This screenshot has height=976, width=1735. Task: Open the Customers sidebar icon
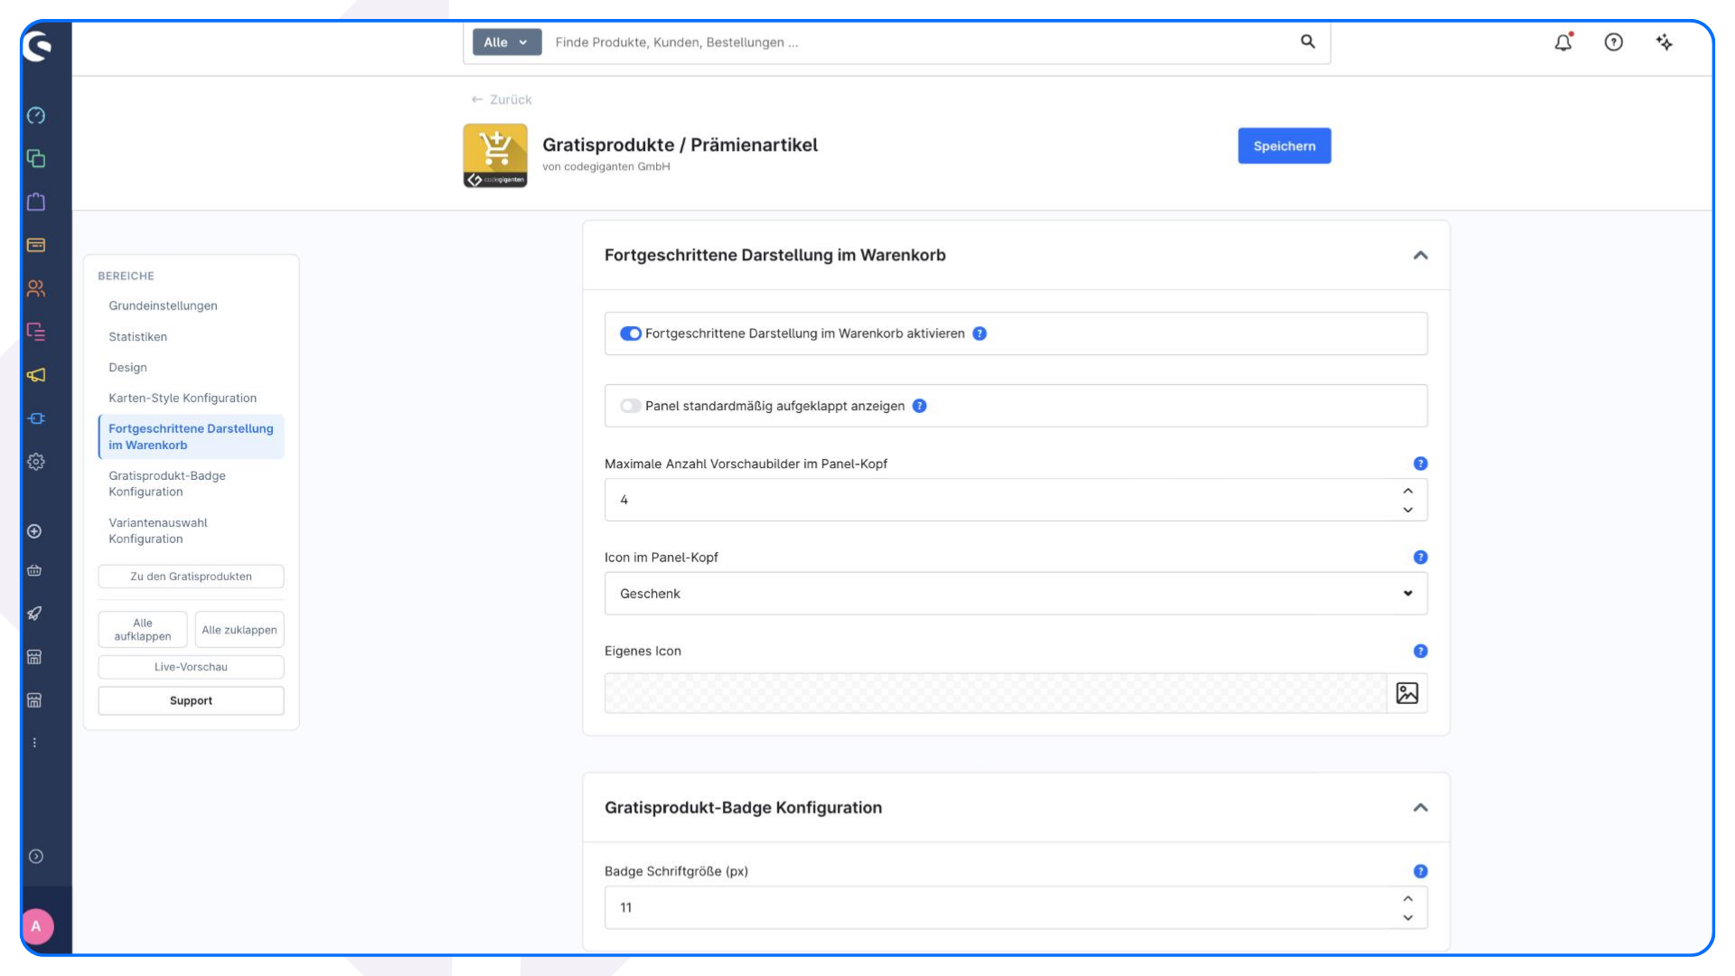(x=36, y=288)
